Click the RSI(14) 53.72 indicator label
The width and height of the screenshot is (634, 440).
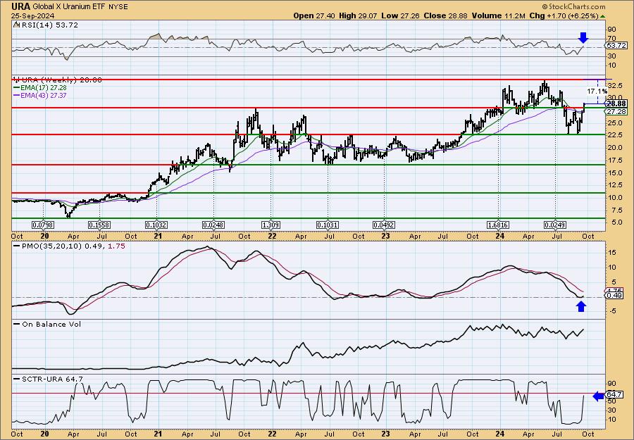coord(49,25)
